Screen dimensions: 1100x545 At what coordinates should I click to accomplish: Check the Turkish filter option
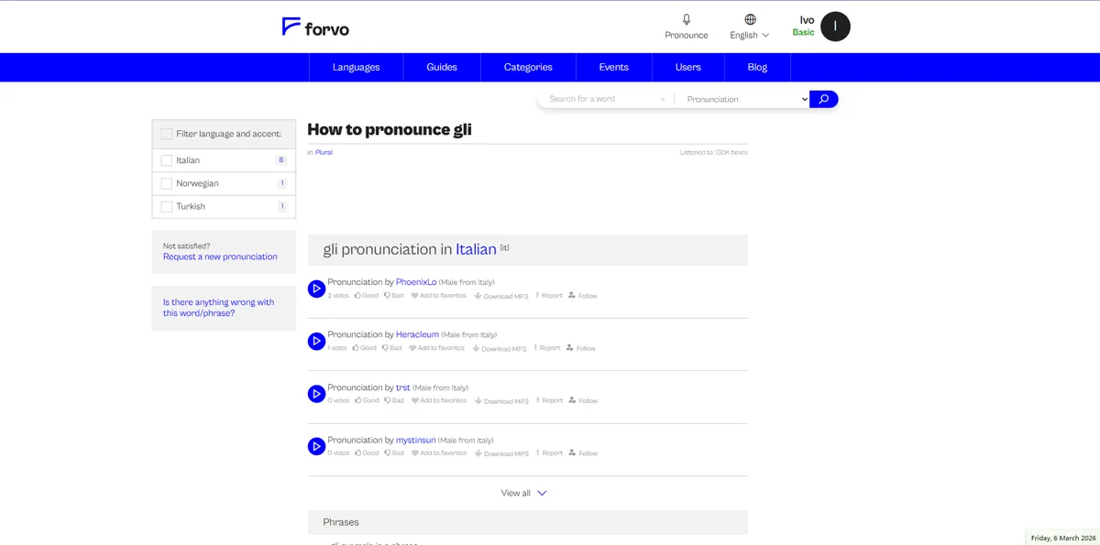166,206
